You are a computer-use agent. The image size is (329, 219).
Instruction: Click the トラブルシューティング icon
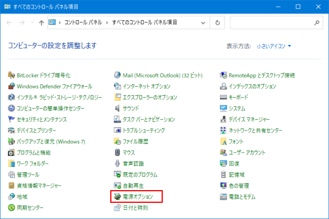point(117,131)
